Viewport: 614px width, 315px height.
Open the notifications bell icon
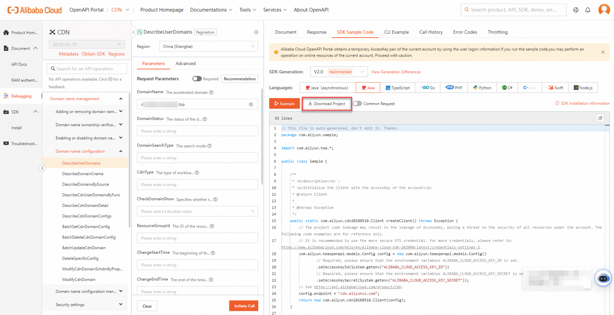pos(588,10)
